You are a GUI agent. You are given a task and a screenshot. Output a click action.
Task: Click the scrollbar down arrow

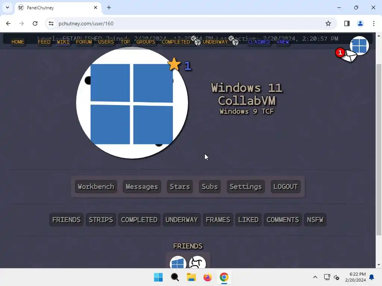tap(379, 265)
